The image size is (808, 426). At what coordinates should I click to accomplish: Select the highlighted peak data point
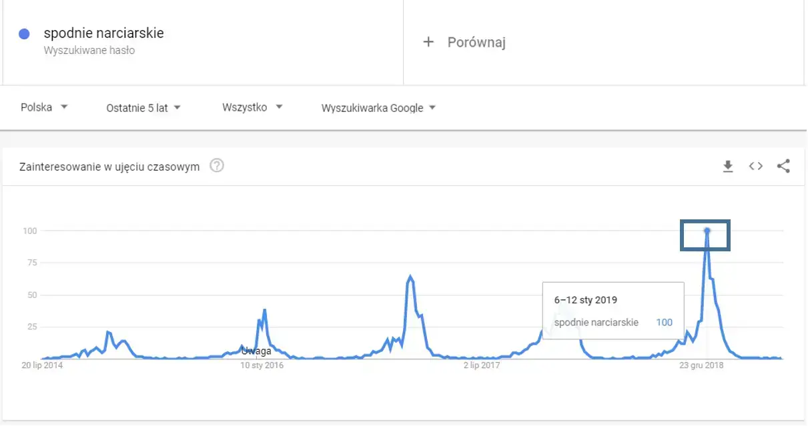point(707,230)
